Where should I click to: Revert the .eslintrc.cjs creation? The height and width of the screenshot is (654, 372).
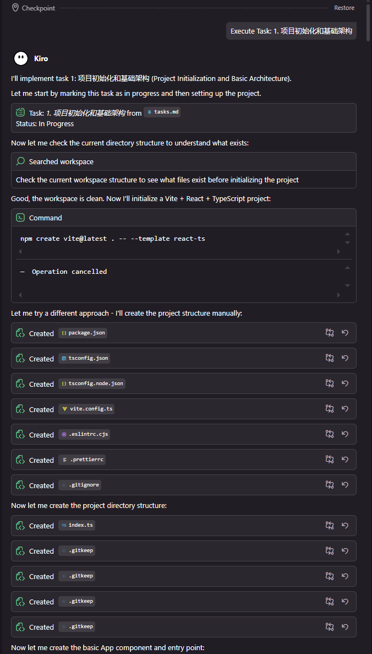click(x=345, y=434)
